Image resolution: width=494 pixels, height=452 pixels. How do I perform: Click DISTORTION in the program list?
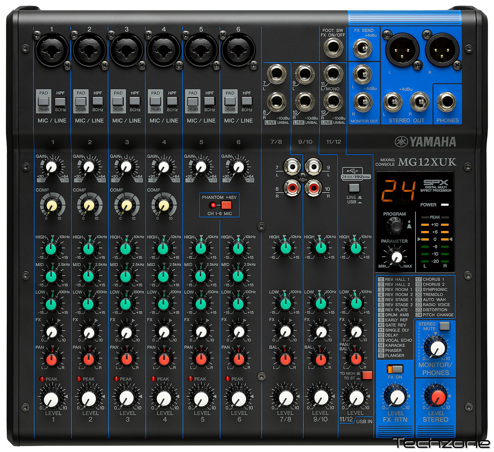coord(435,310)
